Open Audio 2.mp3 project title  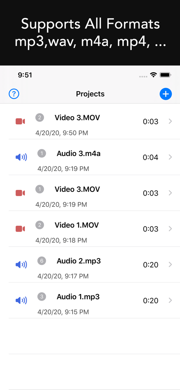point(79,261)
